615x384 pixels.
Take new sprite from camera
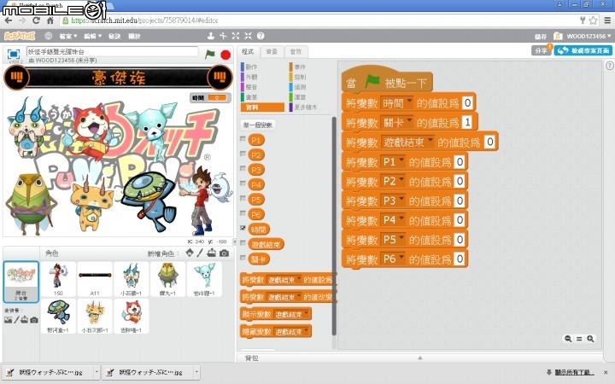224,253
